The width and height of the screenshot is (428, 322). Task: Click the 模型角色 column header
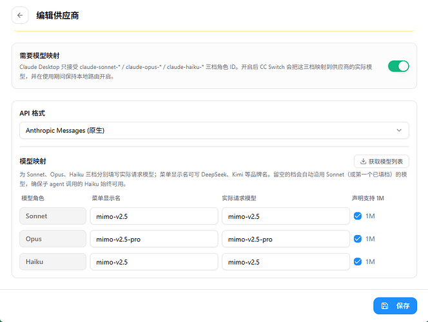(33, 198)
